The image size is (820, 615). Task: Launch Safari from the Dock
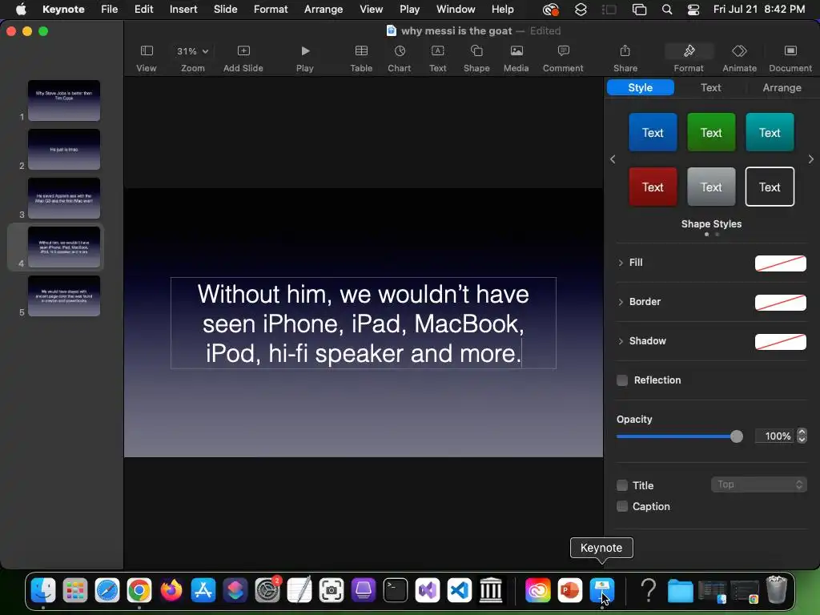(107, 590)
